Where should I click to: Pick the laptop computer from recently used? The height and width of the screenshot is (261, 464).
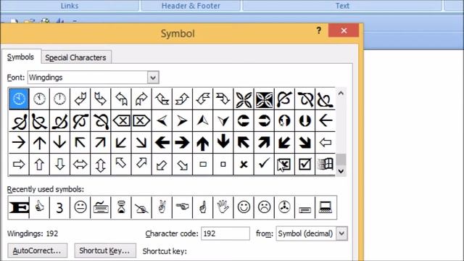click(x=326, y=207)
